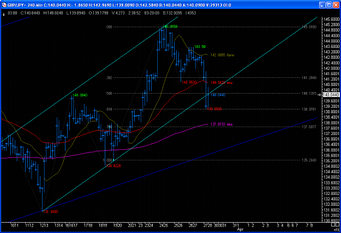This screenshot has height=233, width=341.
Task: Click the 135.2440 retracement price value
Action: point(309,160)
